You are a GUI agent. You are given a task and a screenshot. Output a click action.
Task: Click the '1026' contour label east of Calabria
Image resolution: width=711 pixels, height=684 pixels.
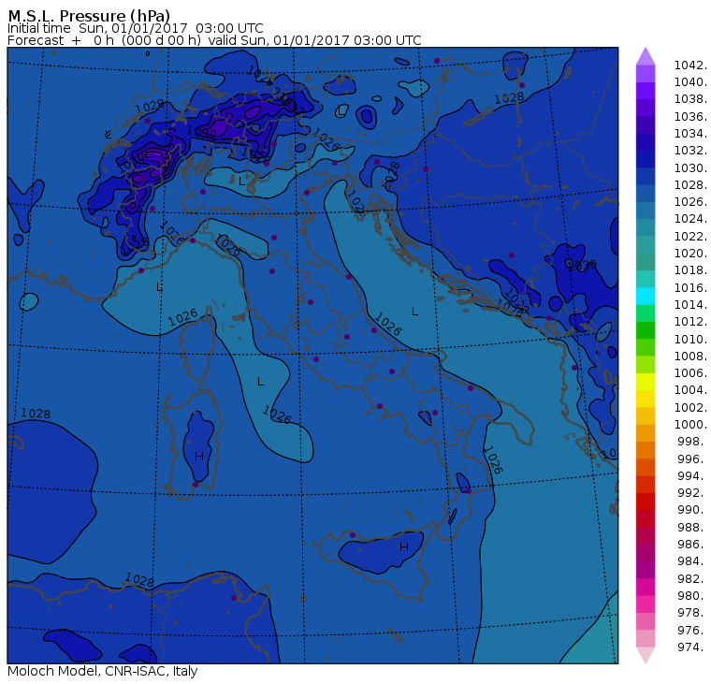493,459
